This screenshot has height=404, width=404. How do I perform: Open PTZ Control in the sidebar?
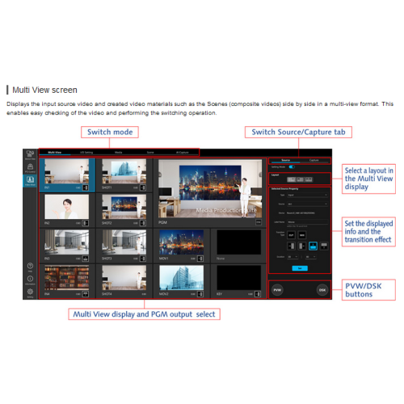coord(30,168)
